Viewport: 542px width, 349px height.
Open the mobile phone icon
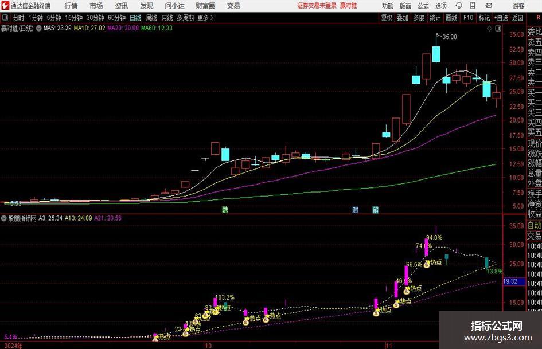473,6
